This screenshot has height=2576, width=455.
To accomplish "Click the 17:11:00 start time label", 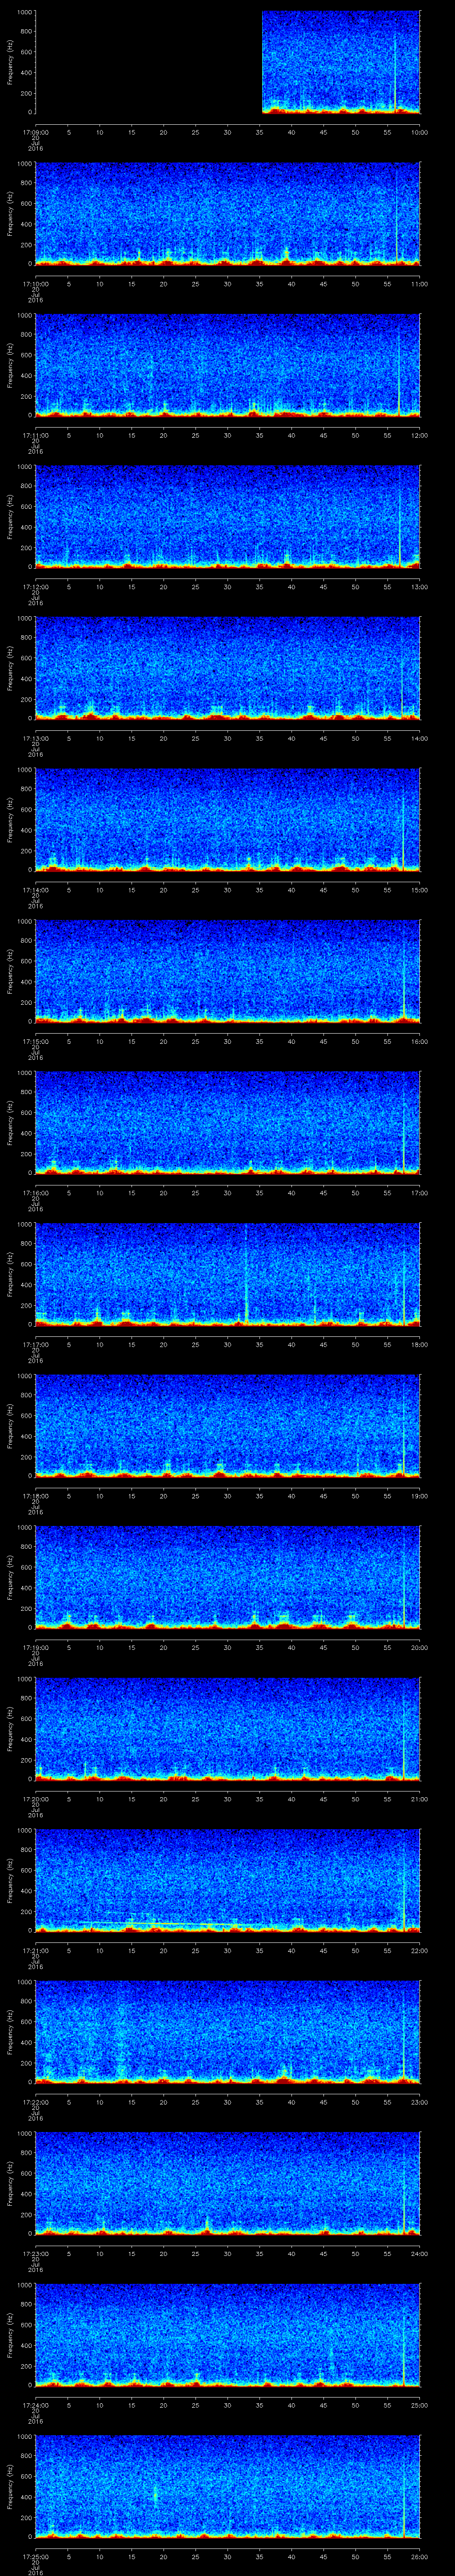I will pyautogui.click(x=35, y=435).
